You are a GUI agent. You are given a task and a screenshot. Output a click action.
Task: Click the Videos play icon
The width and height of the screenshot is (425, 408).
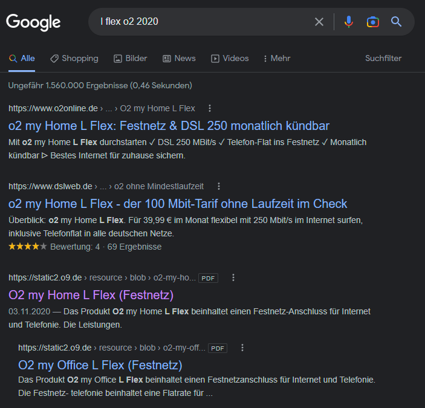[x=215, y=59]
